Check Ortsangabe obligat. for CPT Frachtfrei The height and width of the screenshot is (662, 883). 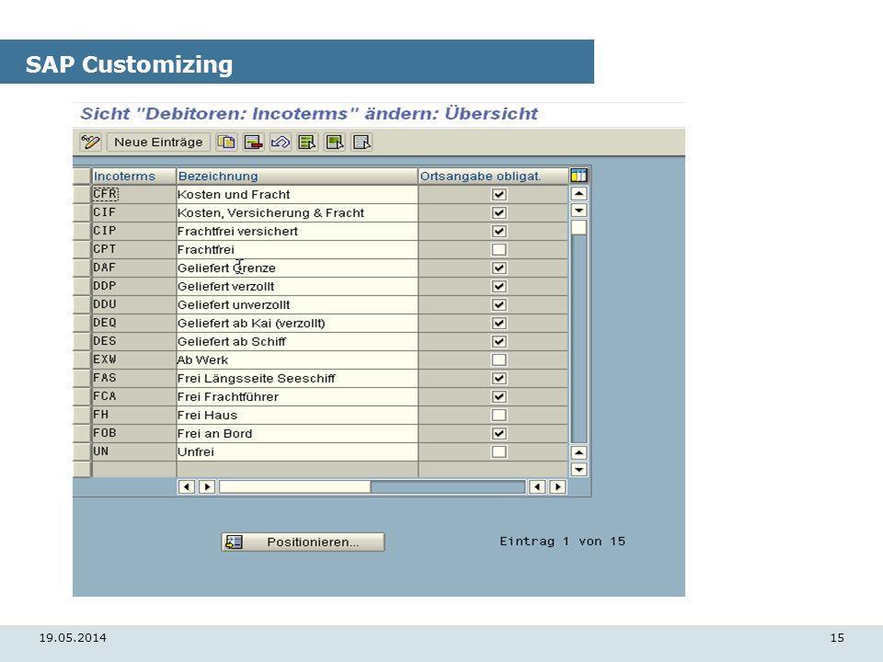point(499,249)
